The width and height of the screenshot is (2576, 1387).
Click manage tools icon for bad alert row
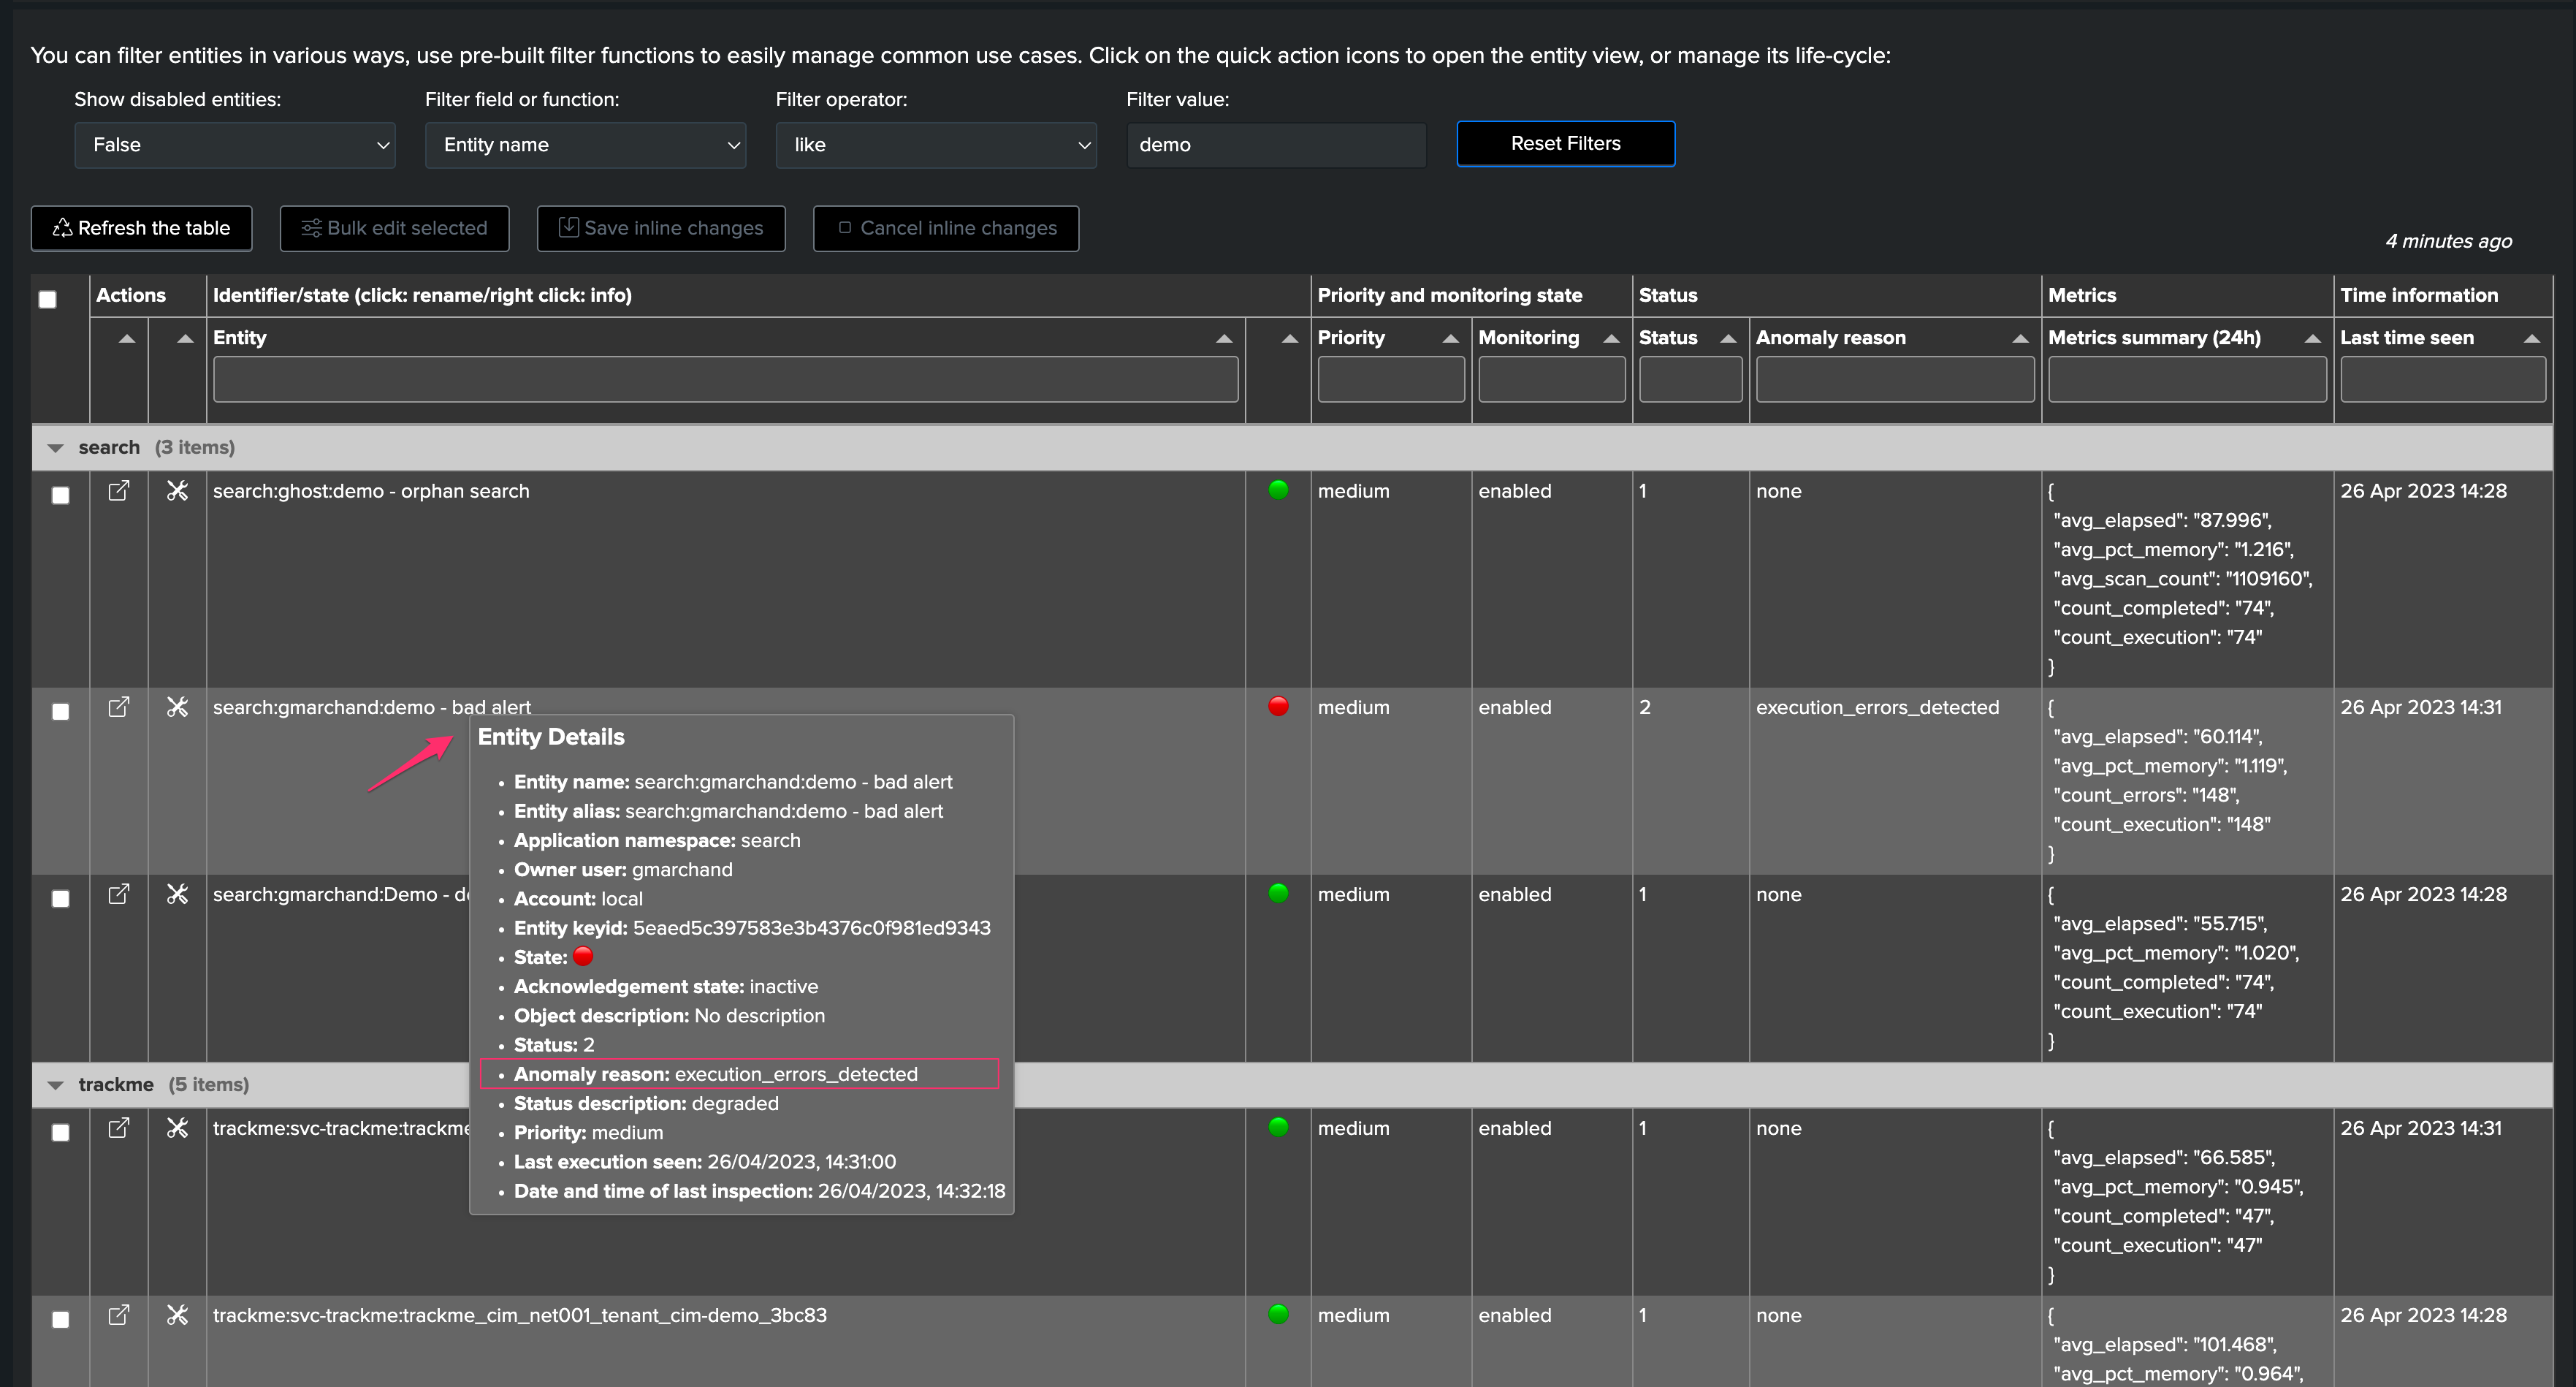177,707
